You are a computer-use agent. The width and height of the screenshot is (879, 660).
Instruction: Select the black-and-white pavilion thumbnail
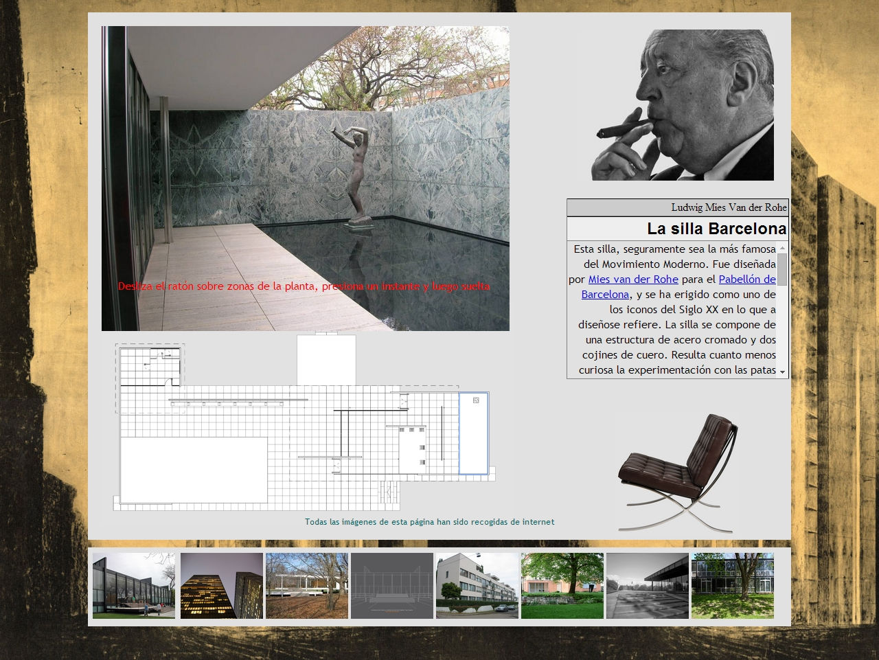(648, 586)
